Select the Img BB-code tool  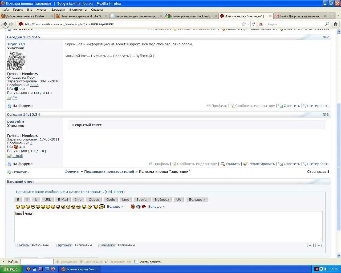pyautogui.click(x=78, y=199)
